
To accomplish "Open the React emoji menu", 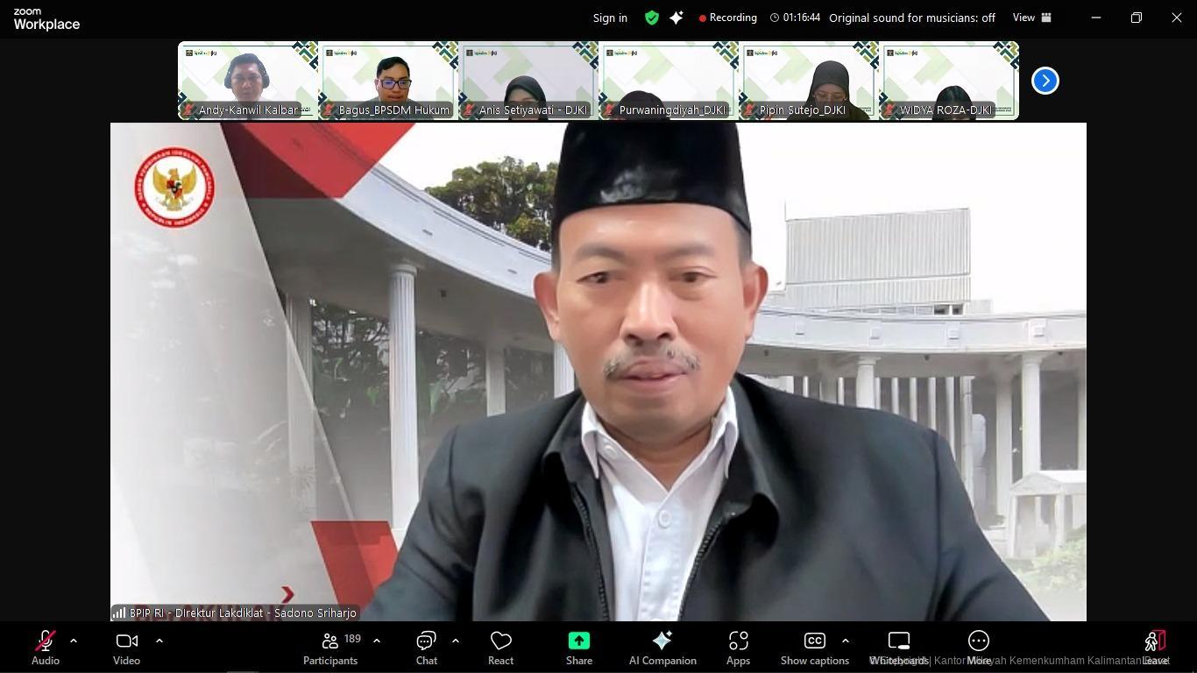I will 500,648.
